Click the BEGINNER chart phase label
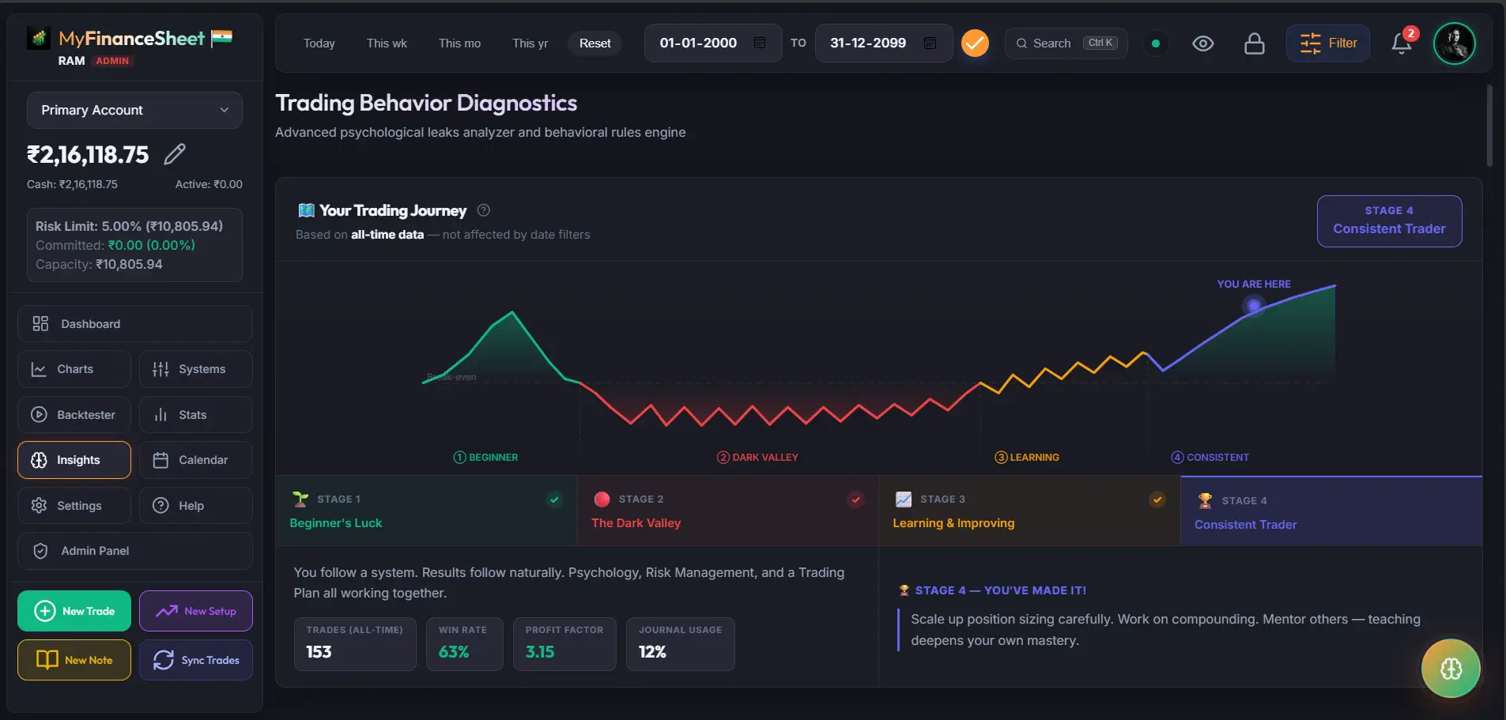Viewport: 1506px width, 720px height. pyautogui.click(x=485, y=458)
